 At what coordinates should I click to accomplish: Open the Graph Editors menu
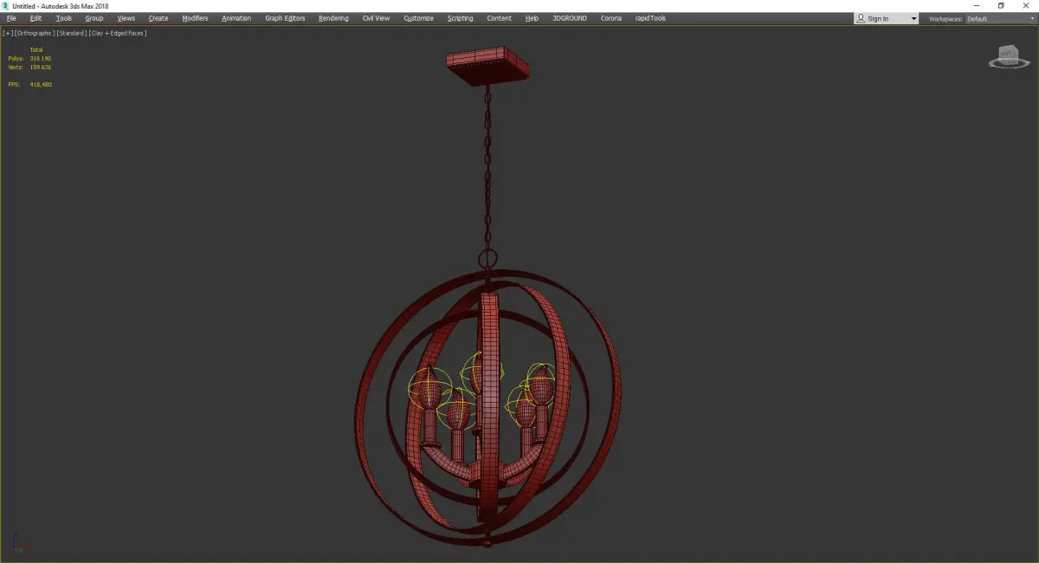[x=285, y=18]
